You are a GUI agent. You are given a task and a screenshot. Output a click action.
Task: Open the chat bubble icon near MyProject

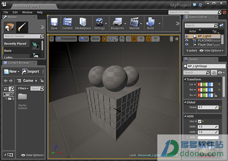pyautogui.click(x=195, y=5)
